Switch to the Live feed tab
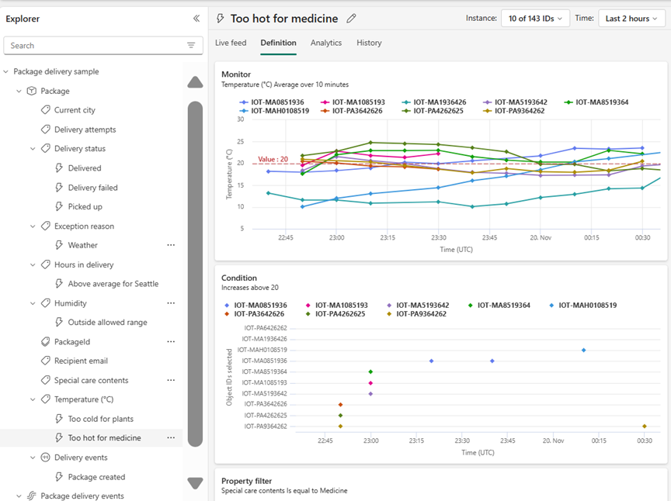The height and width of the screenshot is (501, 671). click(231, 43)
